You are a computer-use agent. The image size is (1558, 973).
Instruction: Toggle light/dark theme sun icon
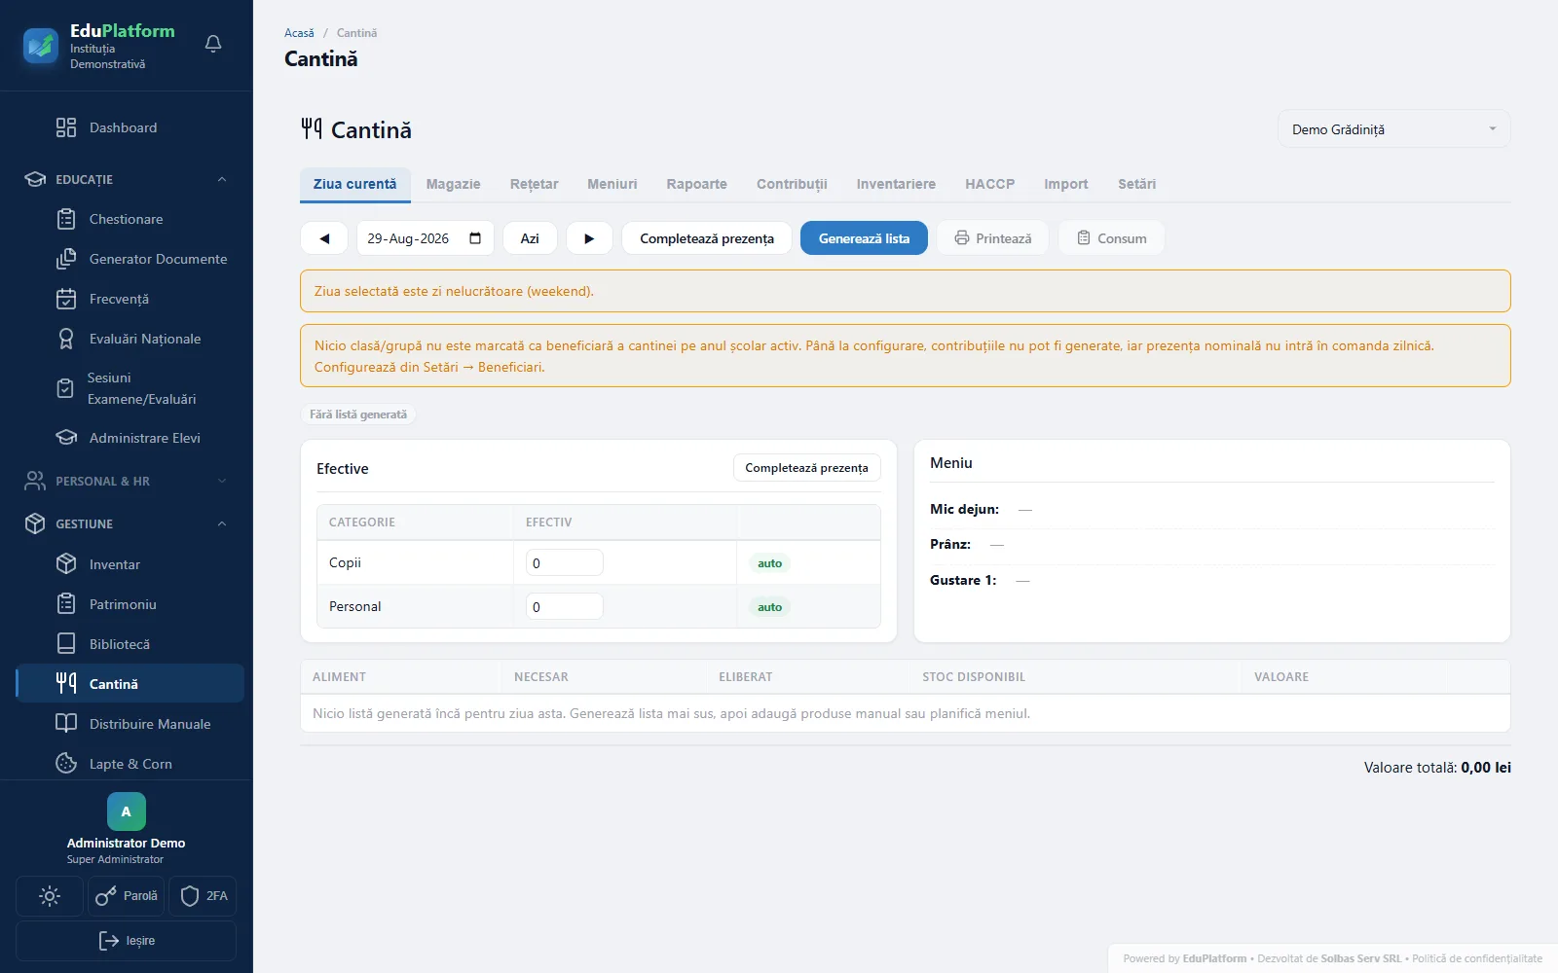[x=50, y=896]
